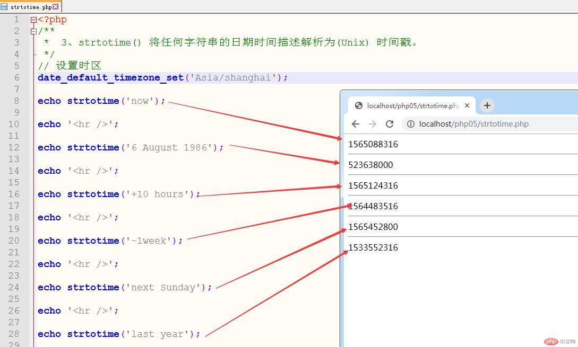Click the save icon on the strtotime.php tab
Viewport: 578px width, 347px height.
[4, 6]
